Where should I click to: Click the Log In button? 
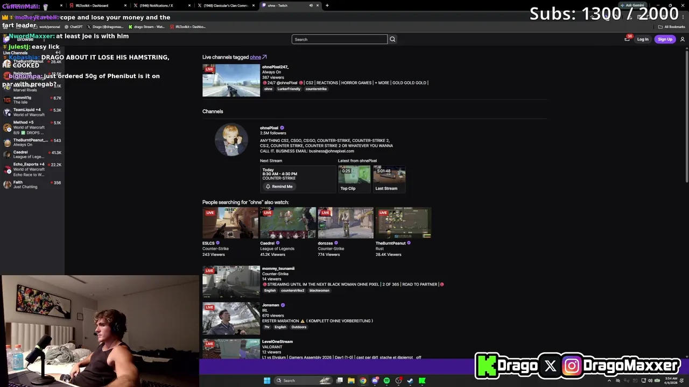coord(643,39)
